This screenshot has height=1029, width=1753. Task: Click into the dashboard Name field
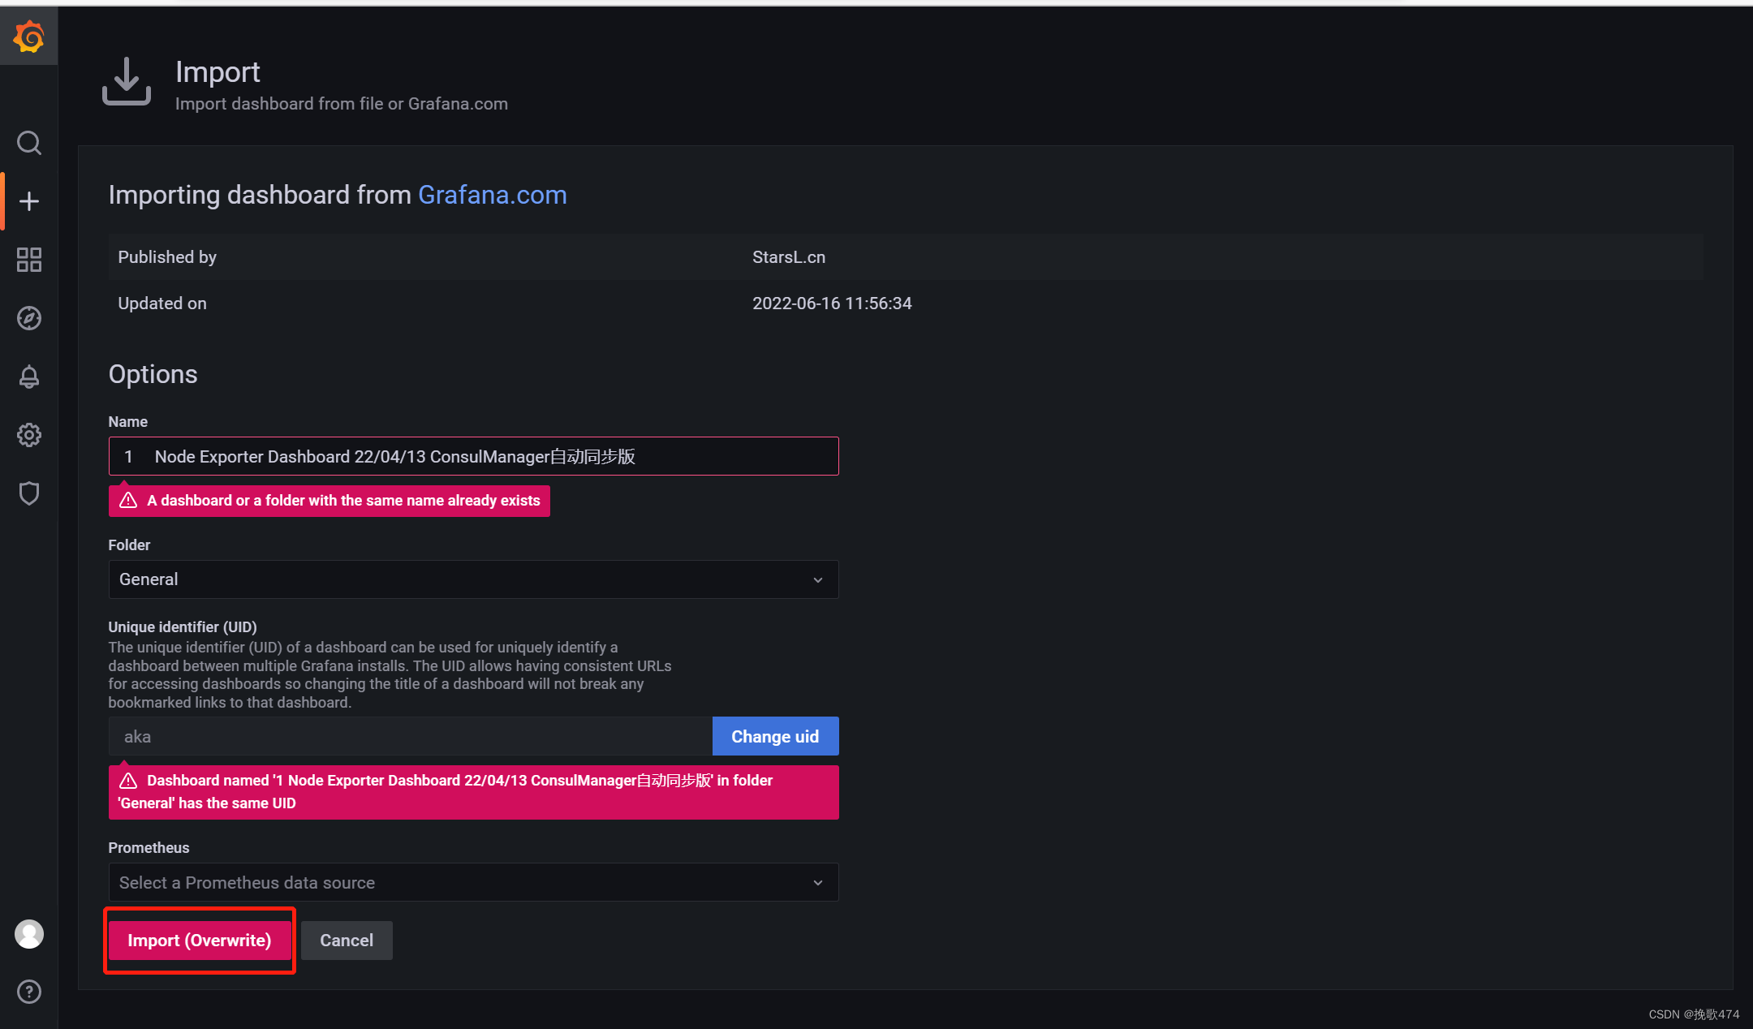pos(472,456)
